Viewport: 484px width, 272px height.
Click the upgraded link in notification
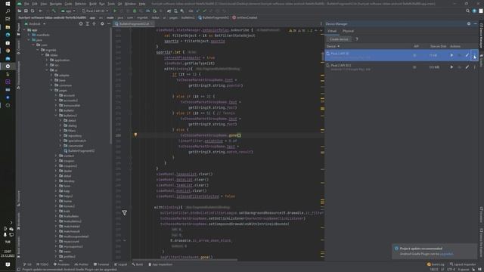tap(447, 254)
